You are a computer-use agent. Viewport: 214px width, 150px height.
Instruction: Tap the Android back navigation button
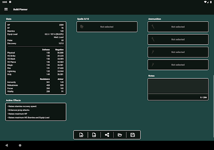coord(7,145)
